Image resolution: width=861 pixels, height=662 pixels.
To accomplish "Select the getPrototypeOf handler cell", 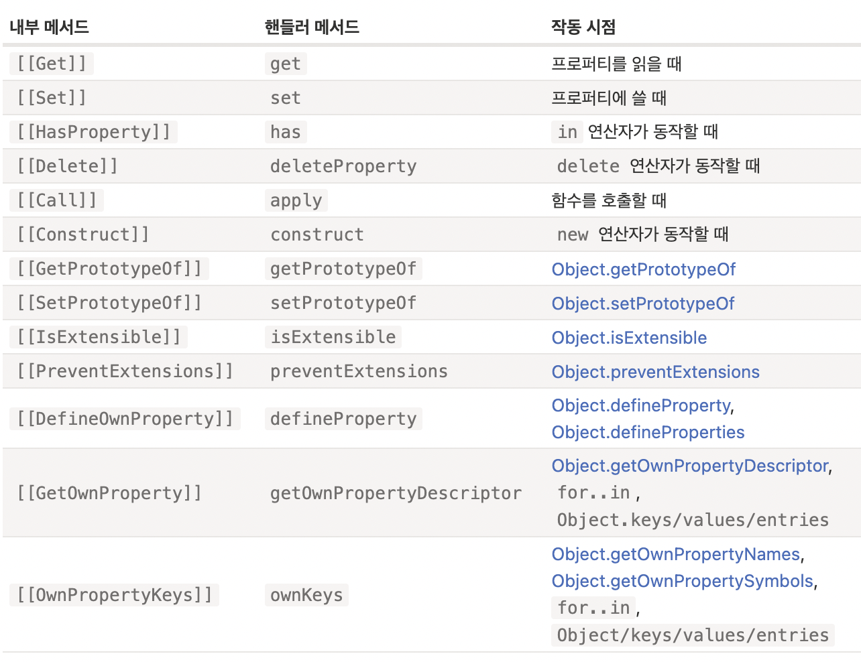I will point(343,269).
